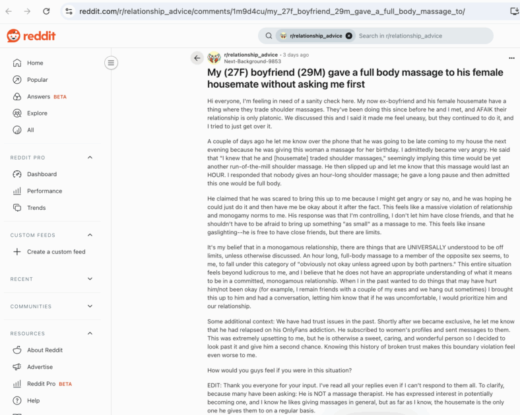520x415 pixels.
Task: Click the All chart icon
Action: 17,130
